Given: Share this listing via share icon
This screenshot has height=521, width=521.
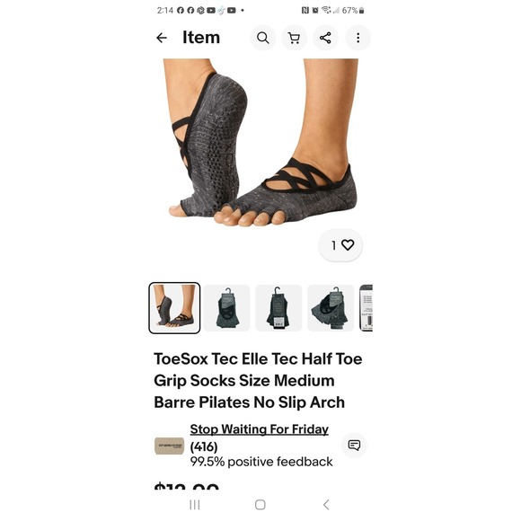Looking at the screenshot, I should 325,38.
